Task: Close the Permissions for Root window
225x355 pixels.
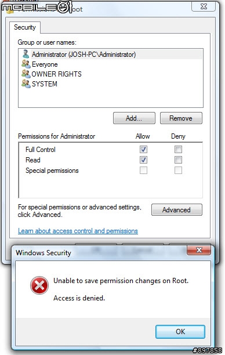Action: (204, 6)
